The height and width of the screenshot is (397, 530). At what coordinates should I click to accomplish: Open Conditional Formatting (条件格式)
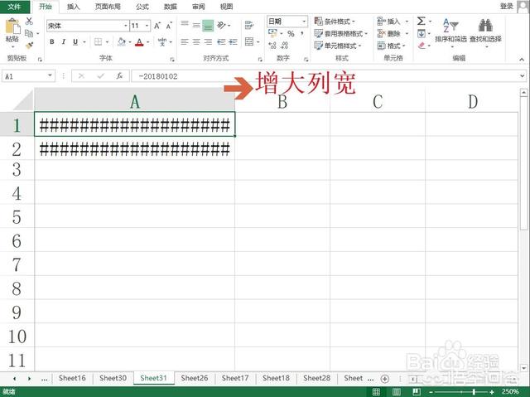(335, 22)
